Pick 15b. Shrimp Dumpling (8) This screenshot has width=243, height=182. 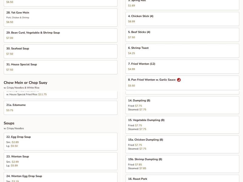coord(182,164)
